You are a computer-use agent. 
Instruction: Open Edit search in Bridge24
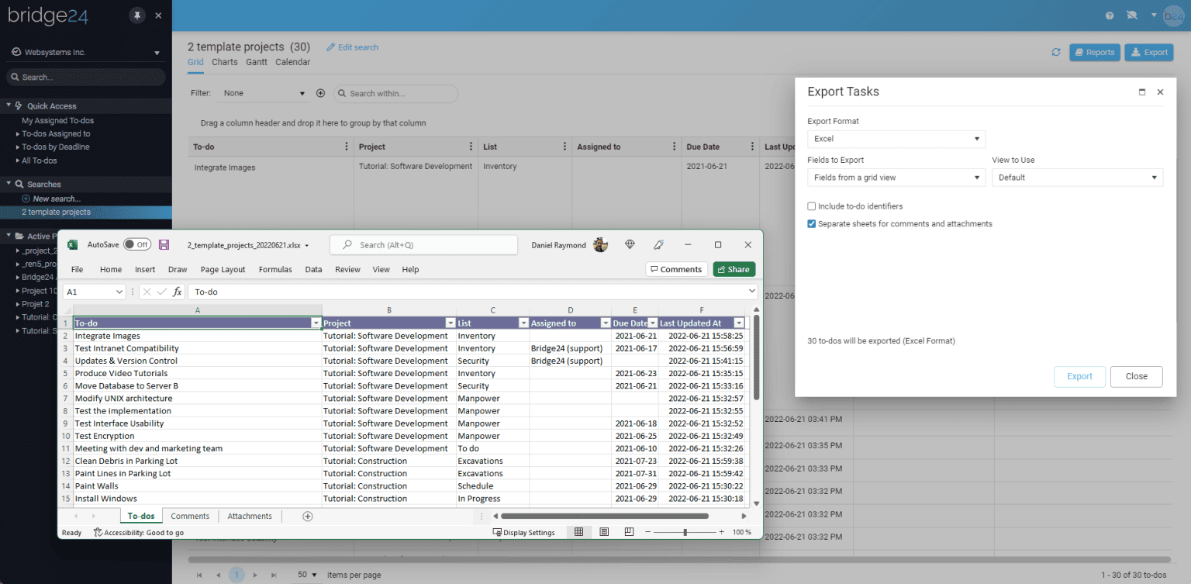tap(353, 47)
